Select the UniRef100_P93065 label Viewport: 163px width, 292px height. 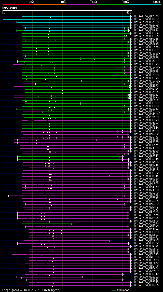click(146, 143)
